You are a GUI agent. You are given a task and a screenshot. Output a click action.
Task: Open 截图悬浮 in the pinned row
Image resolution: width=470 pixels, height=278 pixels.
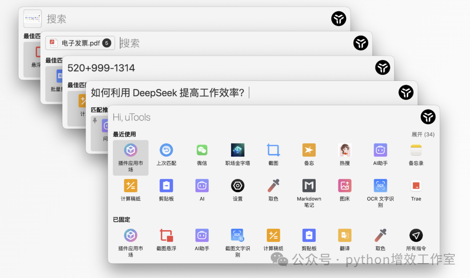(x=166, y=239)
